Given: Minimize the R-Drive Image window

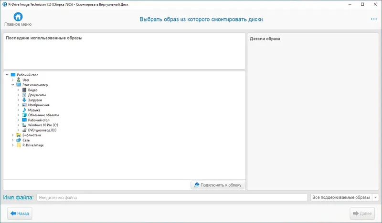Looking at the screenshot, I should click(x=350, y=4).
